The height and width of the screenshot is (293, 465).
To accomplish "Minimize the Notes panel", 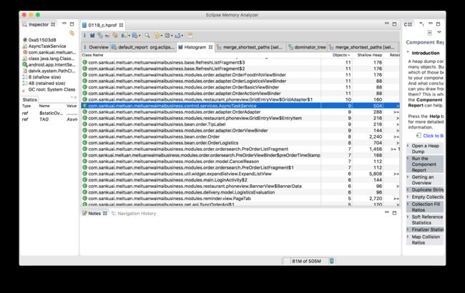I will (387, 212).
